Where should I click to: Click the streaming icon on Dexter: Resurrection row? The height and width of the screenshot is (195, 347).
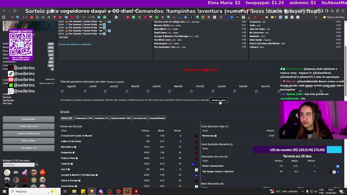point(338,166)
